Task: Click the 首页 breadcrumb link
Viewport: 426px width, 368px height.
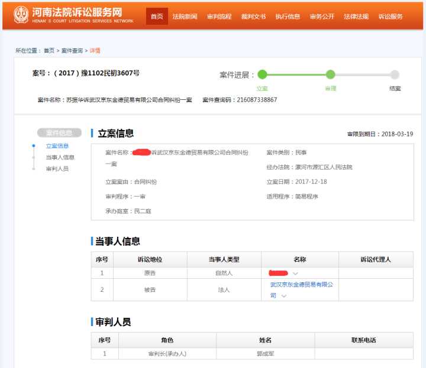Action: [x=49, y=51]
